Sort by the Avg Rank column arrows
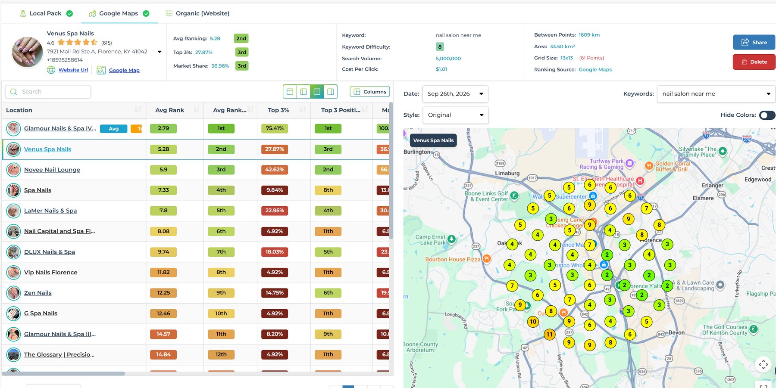Image resolution: width=776 pixels, height=388 pixels. [197, 110]
